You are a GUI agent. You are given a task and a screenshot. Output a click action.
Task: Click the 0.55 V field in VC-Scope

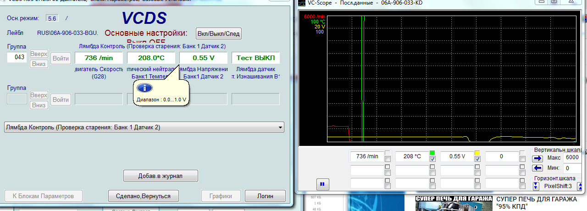coord(457,156)
